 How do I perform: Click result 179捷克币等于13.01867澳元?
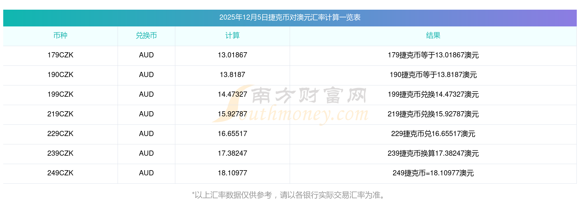pos(433,55)
